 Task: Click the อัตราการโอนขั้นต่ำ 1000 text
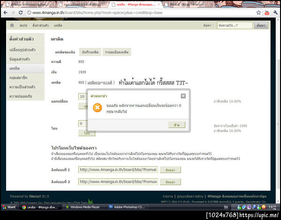(230, 126)
